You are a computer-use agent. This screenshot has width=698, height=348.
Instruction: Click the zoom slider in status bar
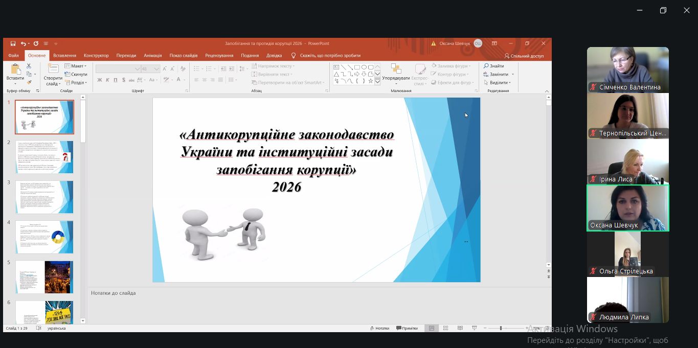pyautogui.click(x=501, y=328)
